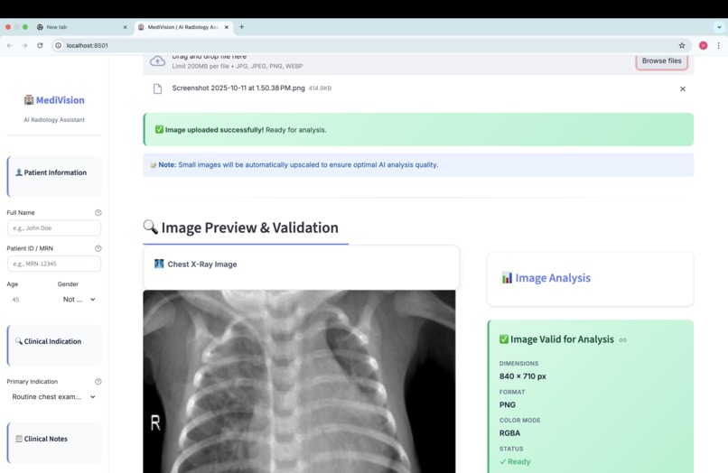Select the MediVision AI Radiology tab
The width and height of the screenshot is (728, 473).
(183, 27)
